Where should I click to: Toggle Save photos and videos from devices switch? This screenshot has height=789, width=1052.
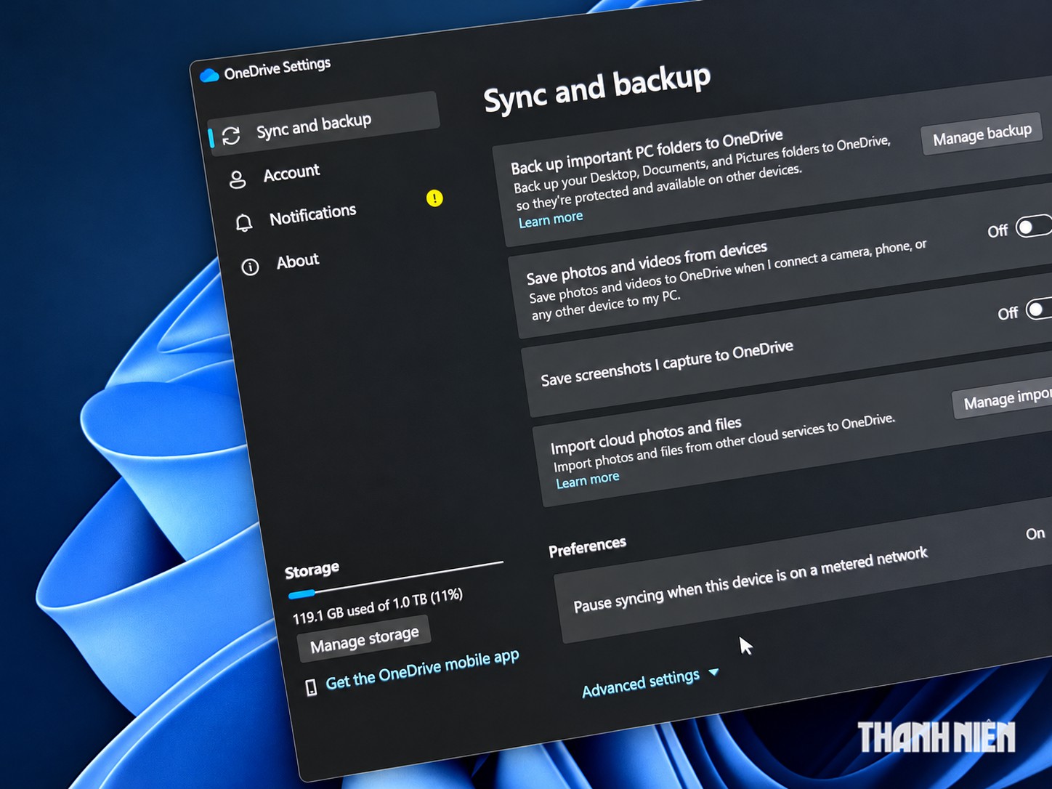click(x=1034, y=226)
